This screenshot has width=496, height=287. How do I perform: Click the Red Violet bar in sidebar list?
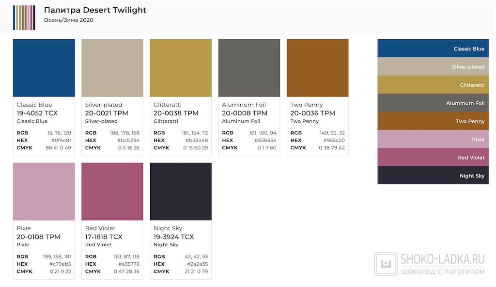433,158
